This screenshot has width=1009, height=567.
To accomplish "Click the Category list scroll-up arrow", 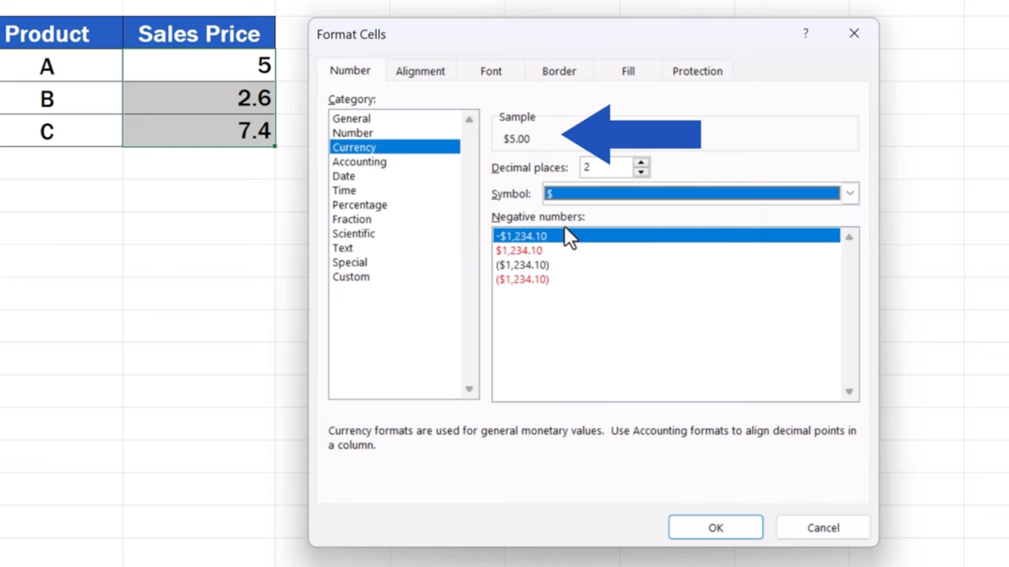I will tap(468, 119).
